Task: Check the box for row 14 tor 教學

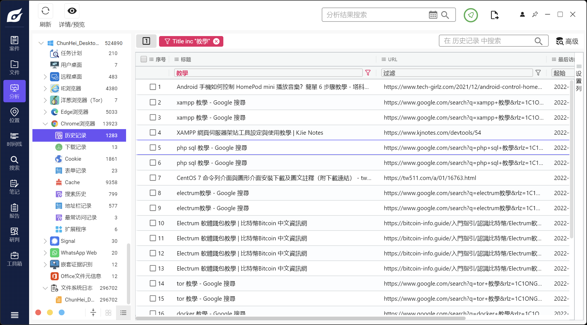Action: (153, 283)
